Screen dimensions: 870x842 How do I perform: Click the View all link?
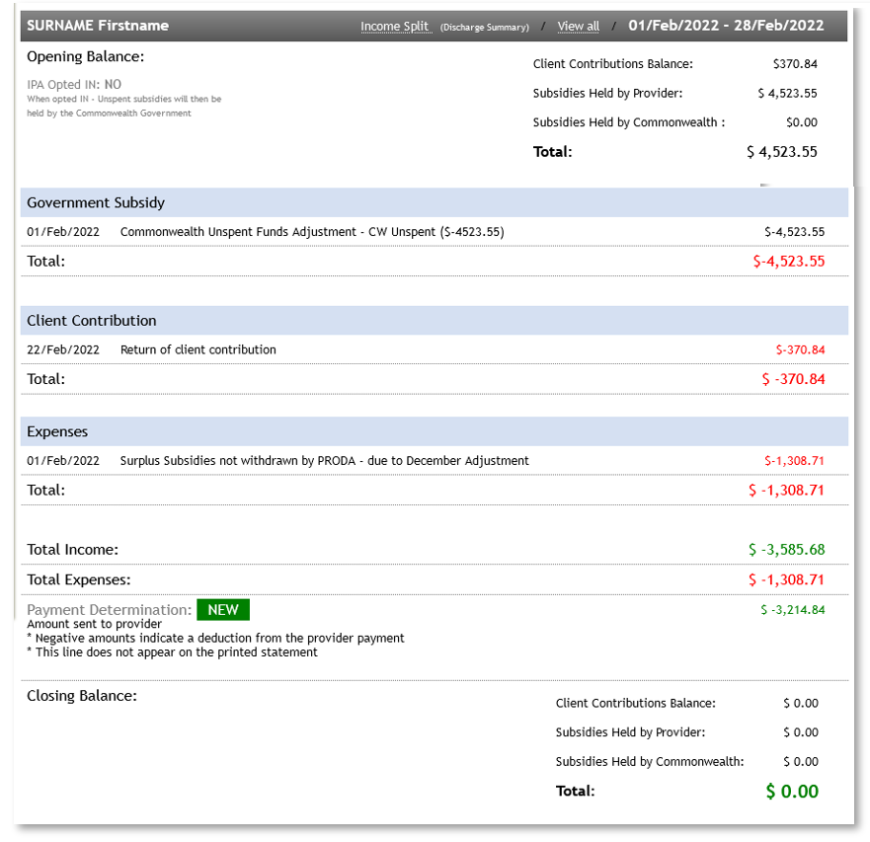tap(578, 27)
